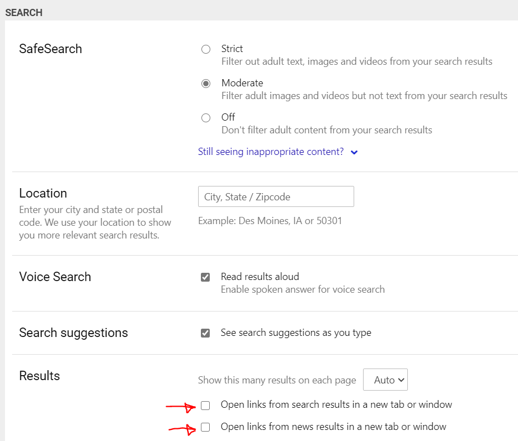Turn SafeSearch Off via radio button
This screenshot has width=518, height=441.
pyautogui.click(x=206, y=118)
